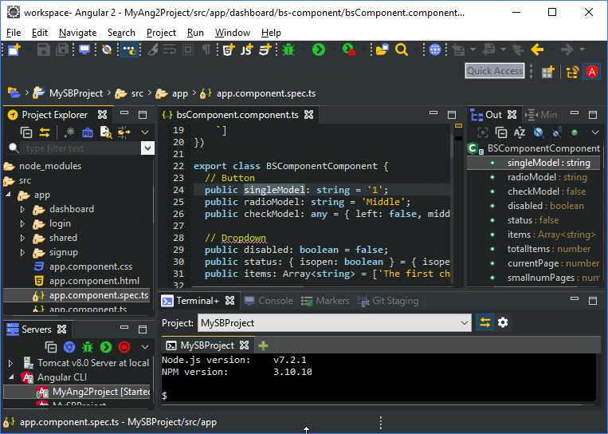Toggle the sync project button in Terminal+
Image resolution: width=608 pixels, height=434 pixels.
pos(484,323)
